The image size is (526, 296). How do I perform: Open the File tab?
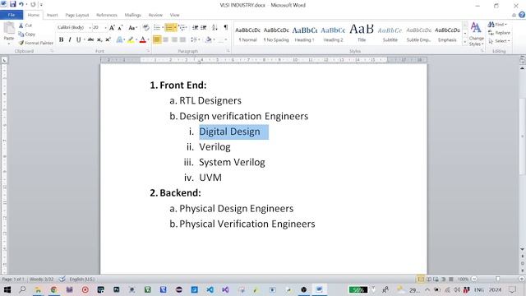pyautogui.click(x=12, y=15)
